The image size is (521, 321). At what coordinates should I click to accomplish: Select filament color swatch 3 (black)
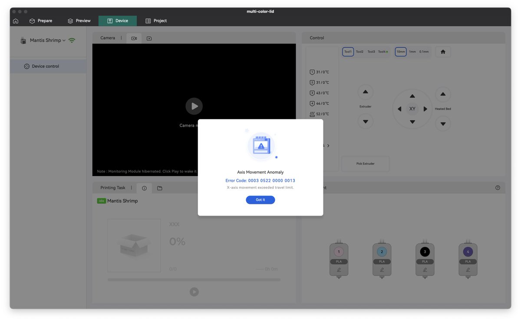(425, 252)
